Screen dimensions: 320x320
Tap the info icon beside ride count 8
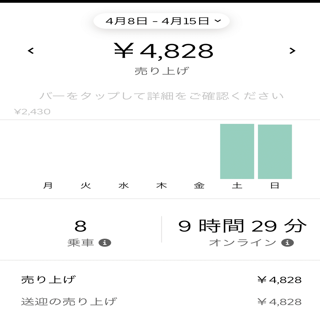click(105, 243)
